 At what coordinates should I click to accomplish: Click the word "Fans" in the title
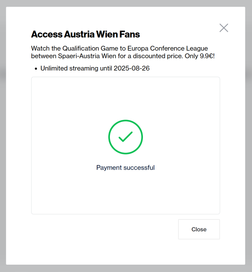point(129,34)
